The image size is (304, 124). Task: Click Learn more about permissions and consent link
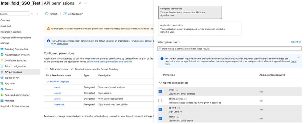(x=109, y=62)
